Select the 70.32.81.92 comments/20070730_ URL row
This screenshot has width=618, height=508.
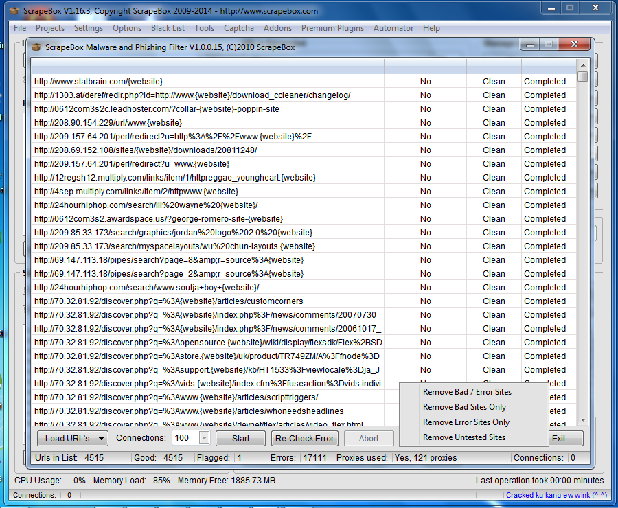(x=304, y=315)
